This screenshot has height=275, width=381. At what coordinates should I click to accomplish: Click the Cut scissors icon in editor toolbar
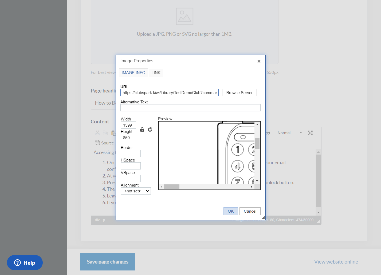pyautogui.click(x=97, y=133)
